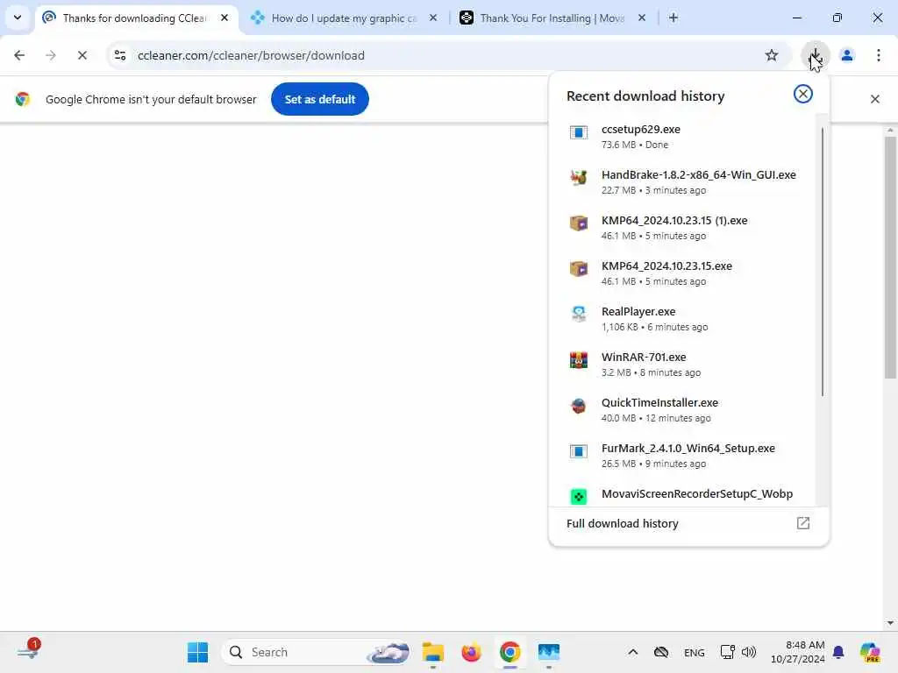This screenshot has width=898, height=673.
Task: Click the WinRAR installer icon
Action: 579,360
